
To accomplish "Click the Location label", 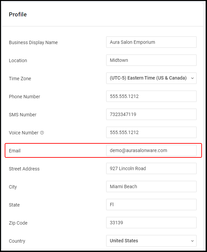I will coord(18,60).
